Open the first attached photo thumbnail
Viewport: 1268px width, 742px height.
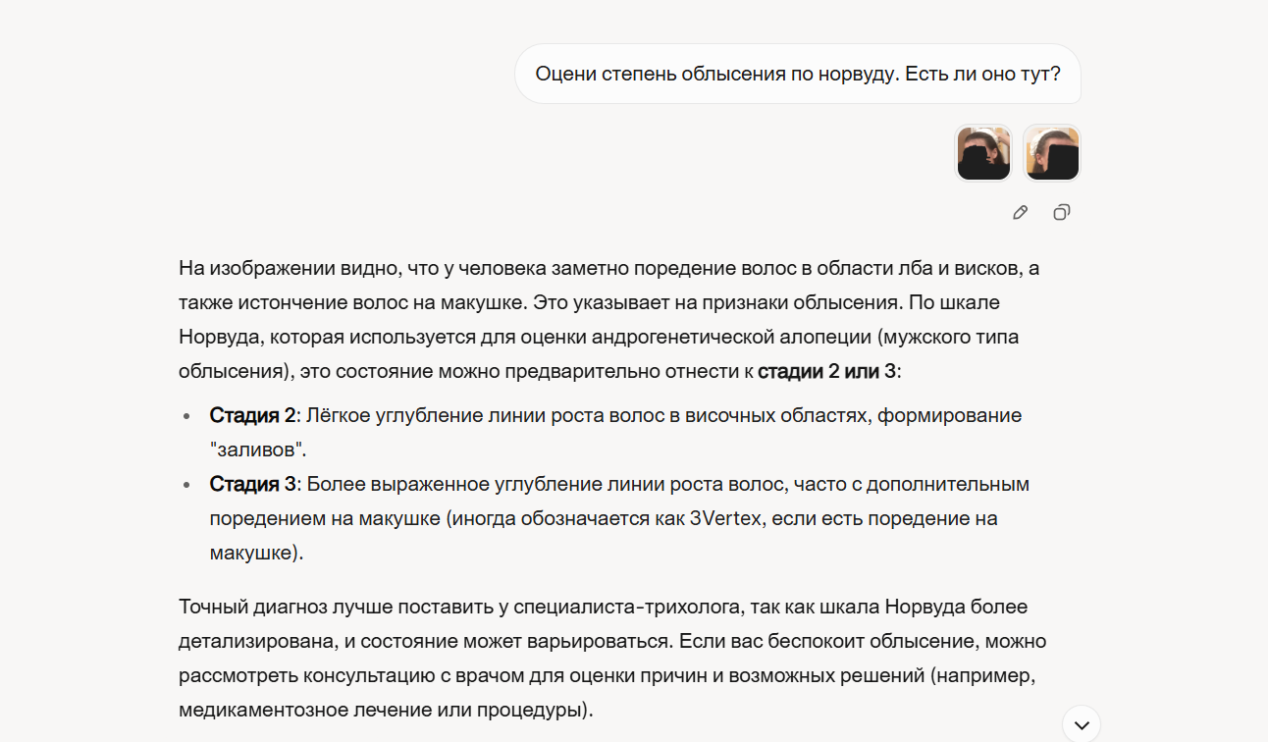(x=983, y=153)
